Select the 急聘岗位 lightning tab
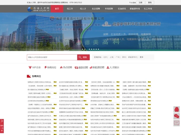The image size is (181, 135). pos(50,67)
